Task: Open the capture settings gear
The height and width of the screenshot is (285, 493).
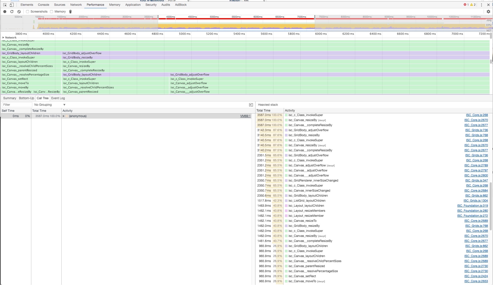Action: 488,12
